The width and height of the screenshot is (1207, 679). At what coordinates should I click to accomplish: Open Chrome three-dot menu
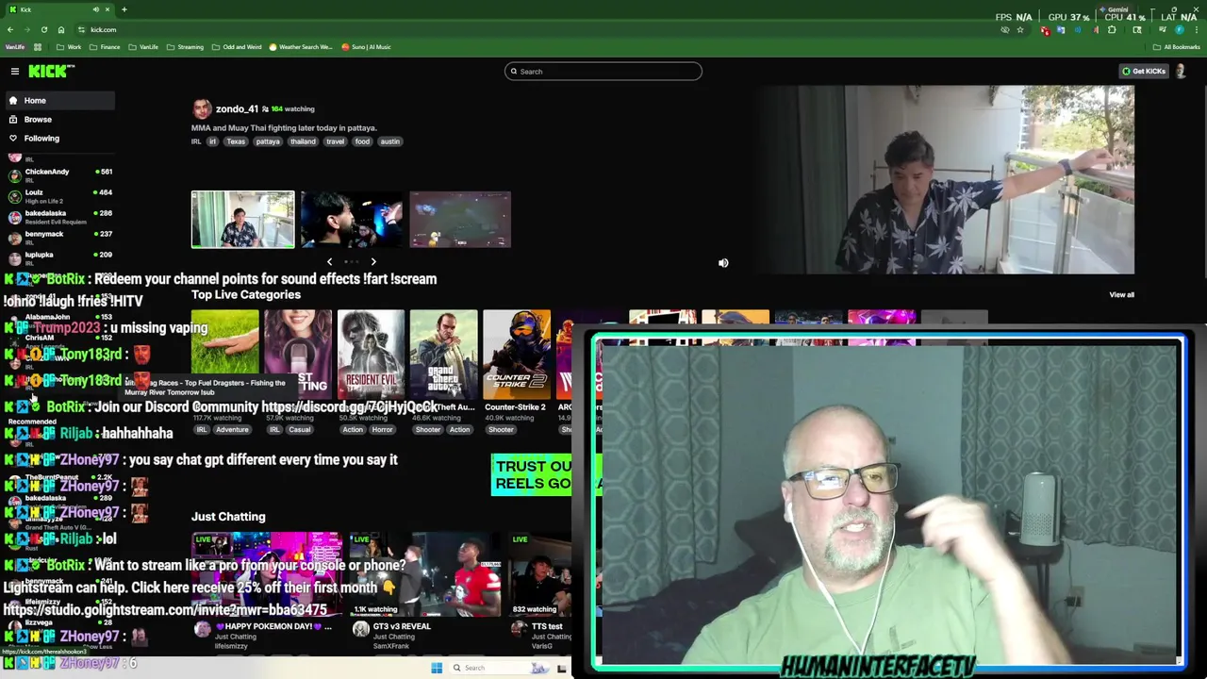coord(1197,30)
